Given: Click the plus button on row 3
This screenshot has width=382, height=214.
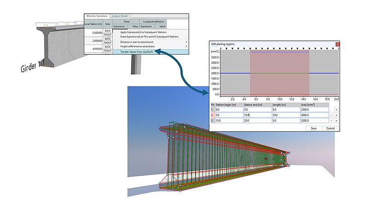Looking at the screenshot, I should click(336, 120).
